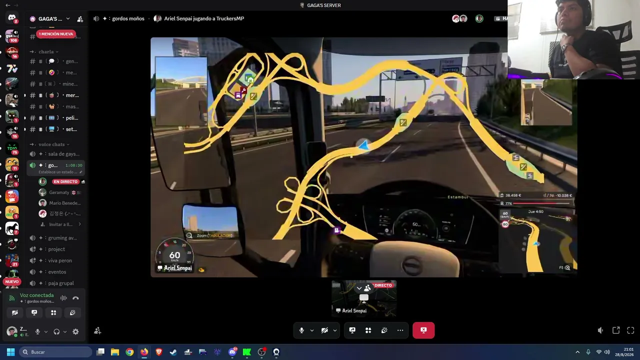Disconnect from the voice channel
Viewport: 640px width, 360px height.
[x=75, y=298]
